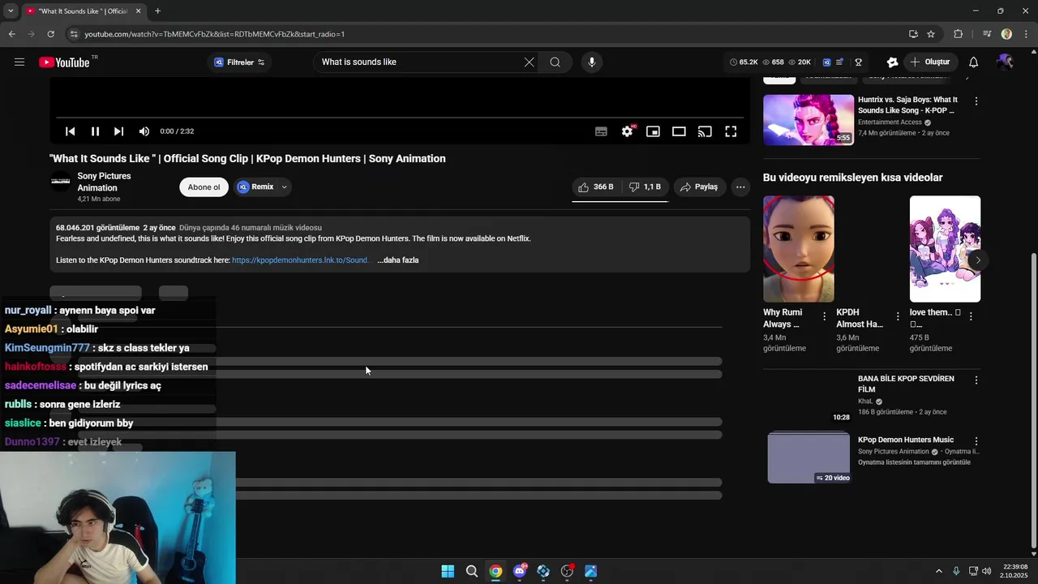Viewport: 1038px width, 584px height.
Task: Open YouTube notifications bell
Action: 973,62
